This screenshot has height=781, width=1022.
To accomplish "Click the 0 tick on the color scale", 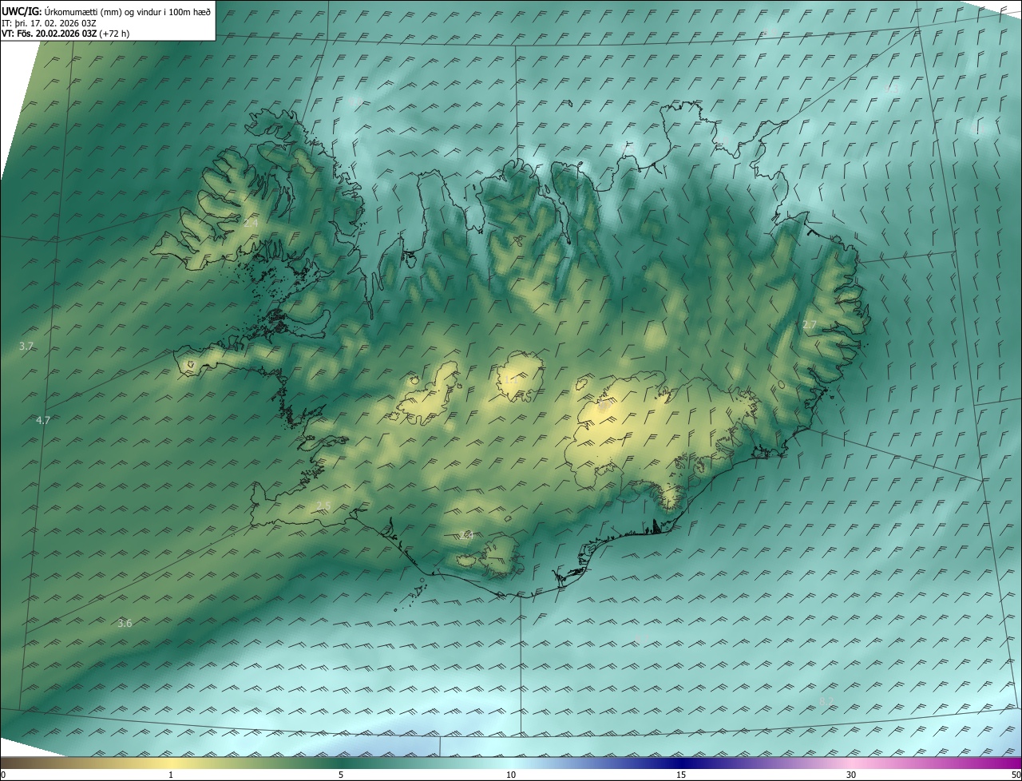I will [2, 775].
